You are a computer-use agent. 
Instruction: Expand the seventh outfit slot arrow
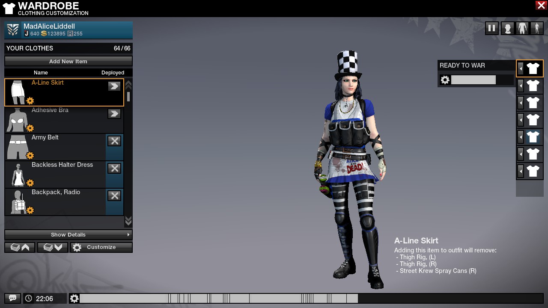521,171
